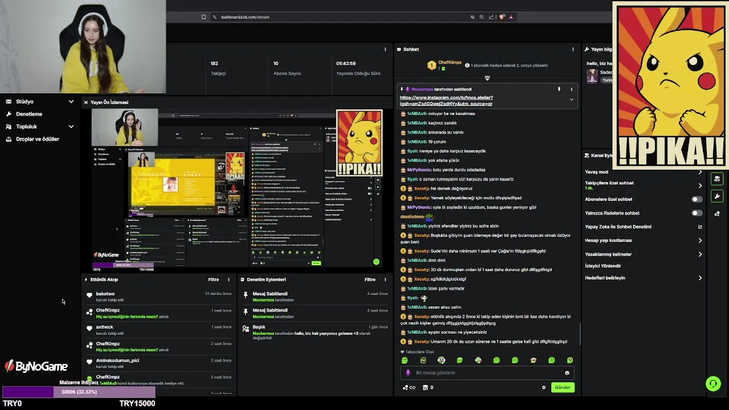Open Yasaklanmış kelimeler arrow
Image resolution: width=729 pixels, height=410 pixels.
(700, 254)
